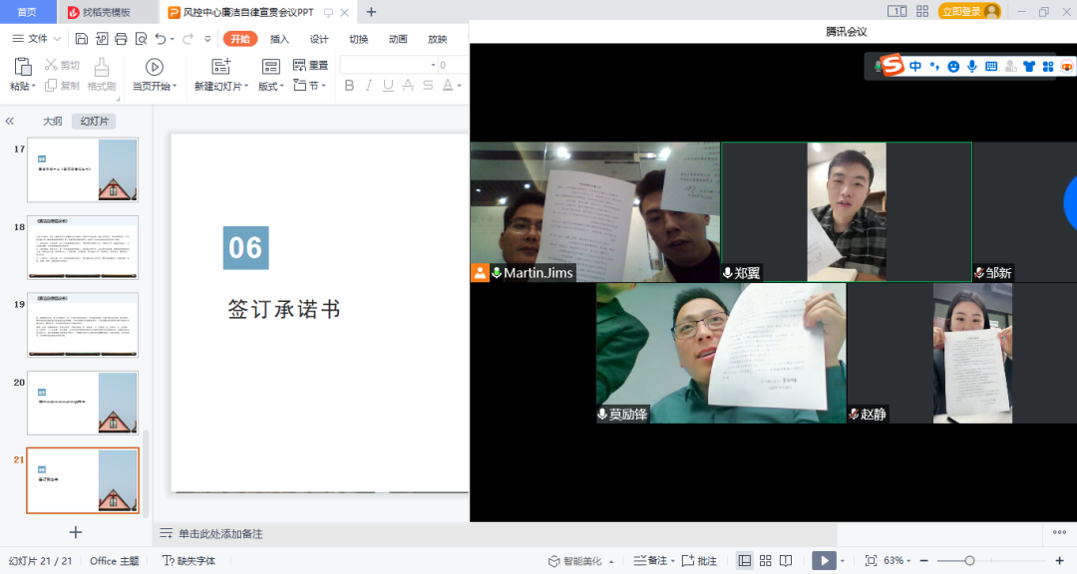Click Sogou soft keyboard icon

click(x=991, y=67)
